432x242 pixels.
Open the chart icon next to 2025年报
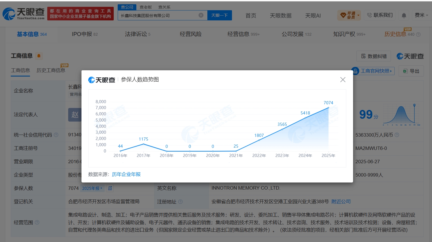pos(110,188)
